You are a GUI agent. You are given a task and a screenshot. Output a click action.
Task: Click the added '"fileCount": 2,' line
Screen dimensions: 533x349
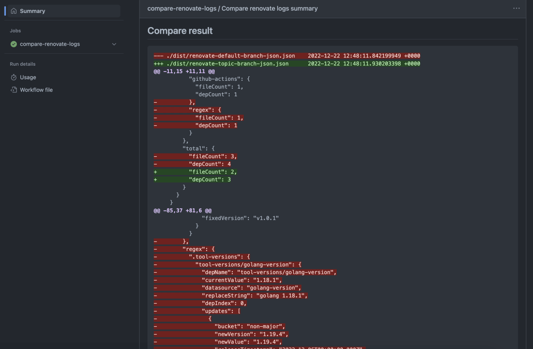click(x=195, y=172)
